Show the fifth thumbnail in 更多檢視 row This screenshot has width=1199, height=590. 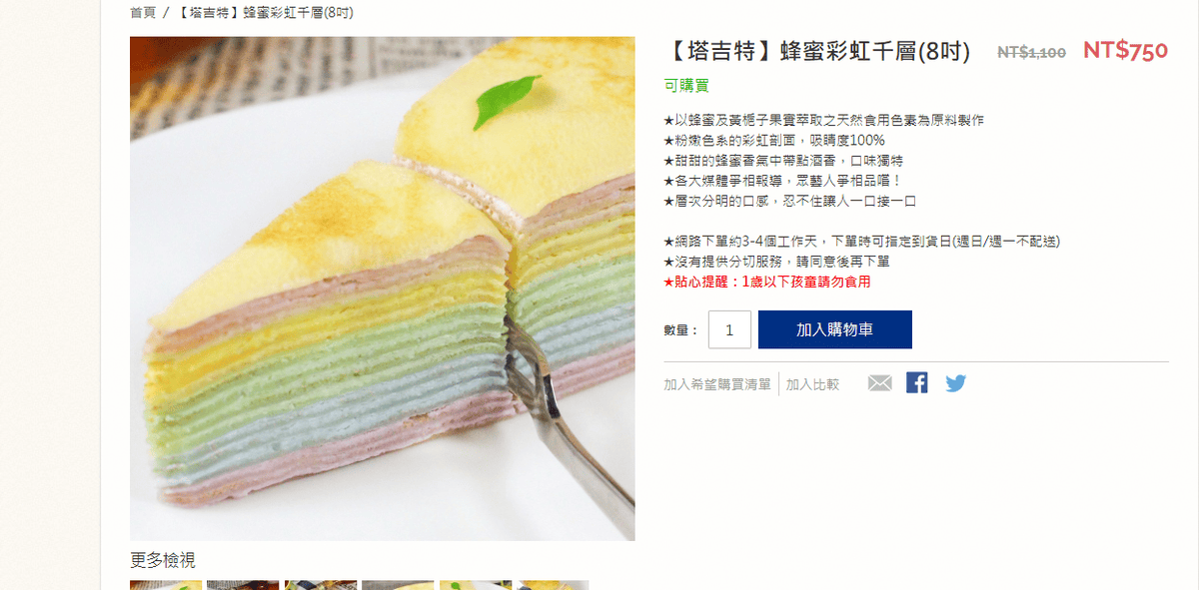click(476, 585)
